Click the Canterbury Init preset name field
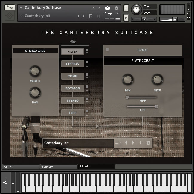194x194 pixels. tap(78, 143)
